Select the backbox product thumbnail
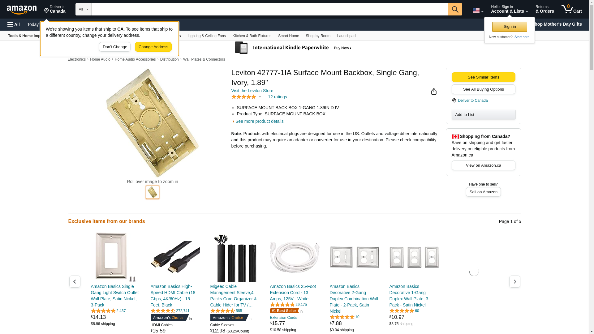Screen dimensions: 594x334 point(153,192)
